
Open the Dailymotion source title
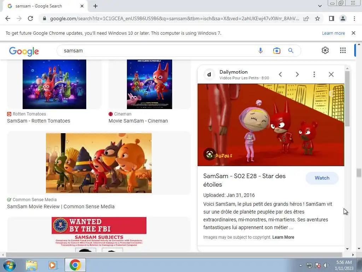(233, 72)
